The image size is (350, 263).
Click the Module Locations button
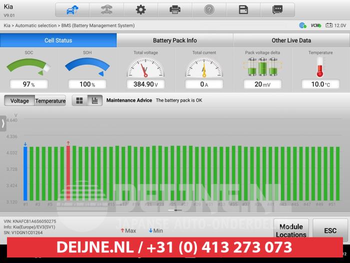291,230
